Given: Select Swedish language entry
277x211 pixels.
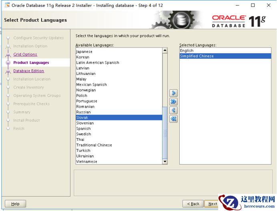Looking at the screenshot, I should pos(119,134).
